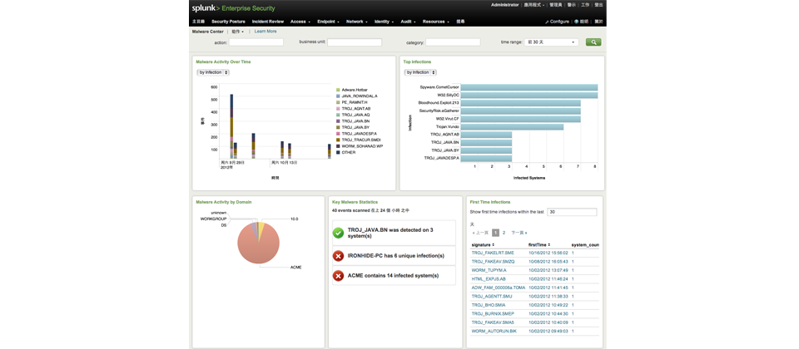Click the 警示 alerts link in header
This screenshot has height=349, width=799.
pyautogui.click(x=573, y=5)
